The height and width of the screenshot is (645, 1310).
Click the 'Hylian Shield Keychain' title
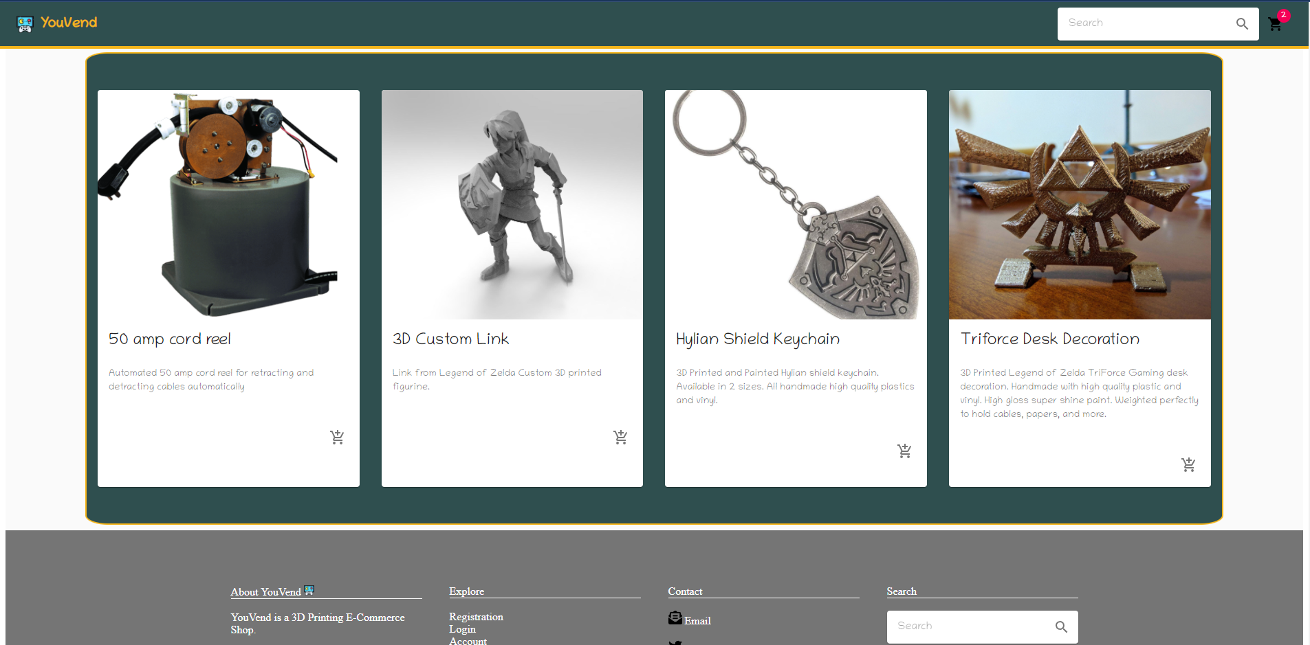click(x=758, y=339)
